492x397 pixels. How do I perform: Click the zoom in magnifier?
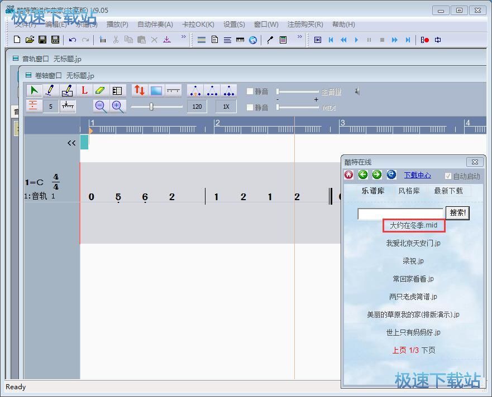coord(117,106)
